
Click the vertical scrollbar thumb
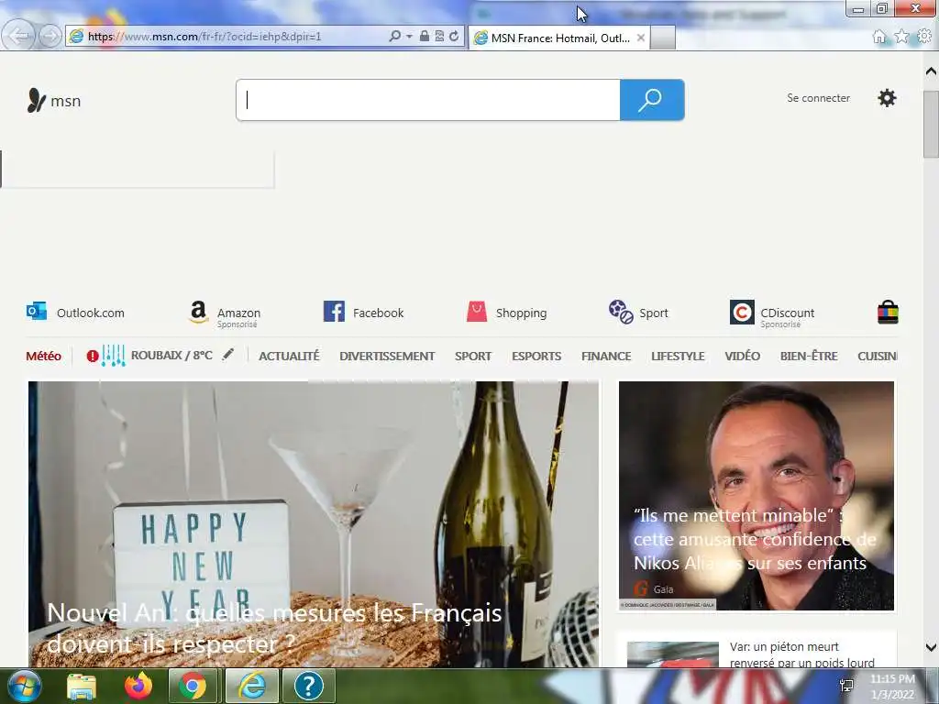coord(931,124)
